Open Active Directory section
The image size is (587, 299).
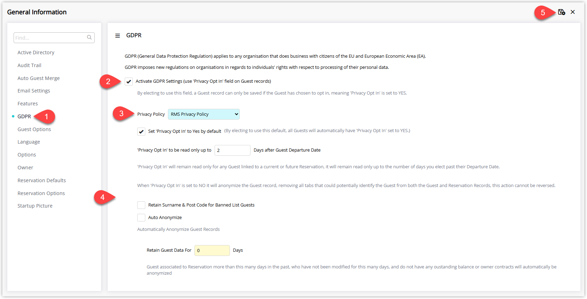[x=36, y=52]
